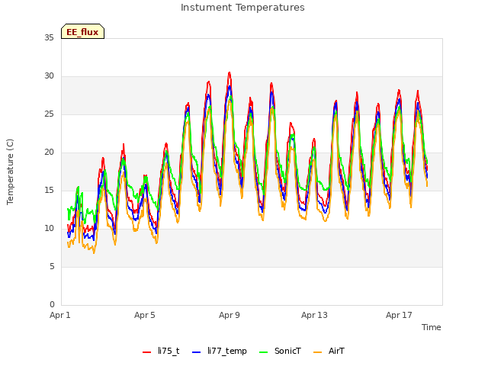
Task: Toggle the li77_temp legend entry
Action: [x=220, y=351]
